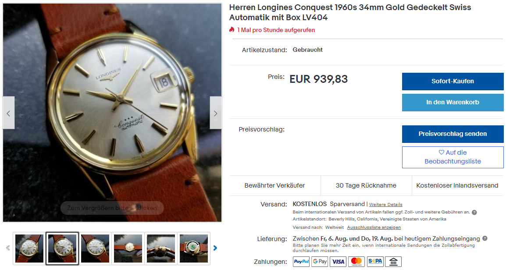Select first watch thumbnail in gallery strip
Screen dimensions: 506x270
tap(29, 249)
